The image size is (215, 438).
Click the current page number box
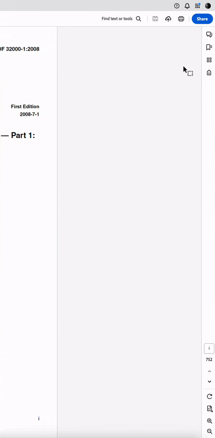[209, 348]
